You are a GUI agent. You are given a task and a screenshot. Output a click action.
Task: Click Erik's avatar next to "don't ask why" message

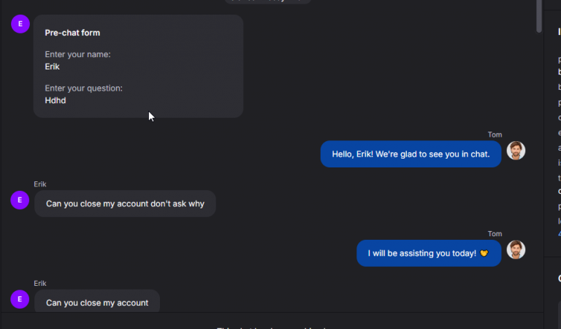pos(20,200)
